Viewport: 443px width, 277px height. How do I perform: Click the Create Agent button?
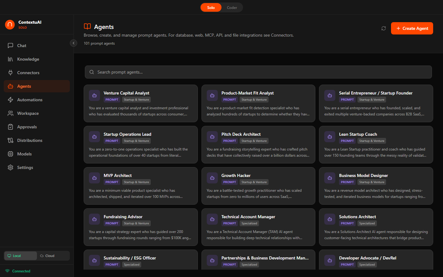pyautogui.click(x=412, y=28)
